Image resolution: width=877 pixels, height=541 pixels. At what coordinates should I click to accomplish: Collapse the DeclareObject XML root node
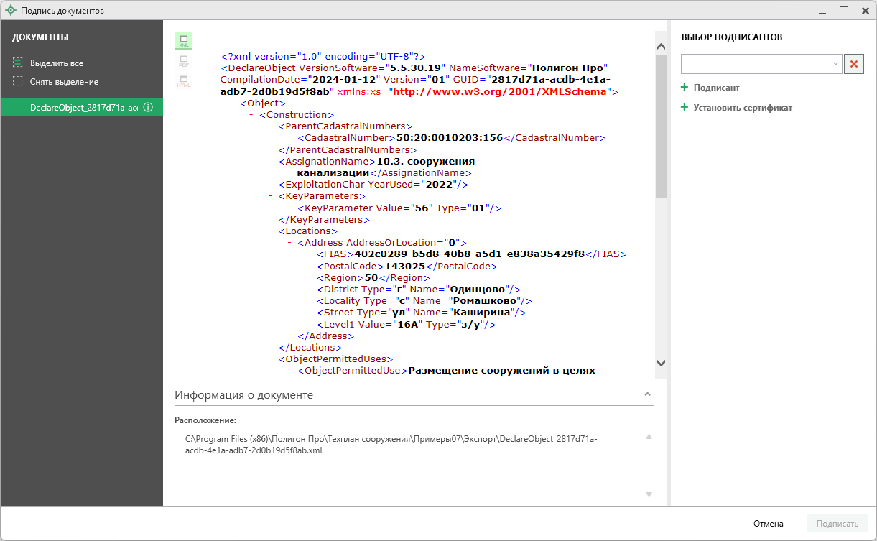tap(213, 68)
